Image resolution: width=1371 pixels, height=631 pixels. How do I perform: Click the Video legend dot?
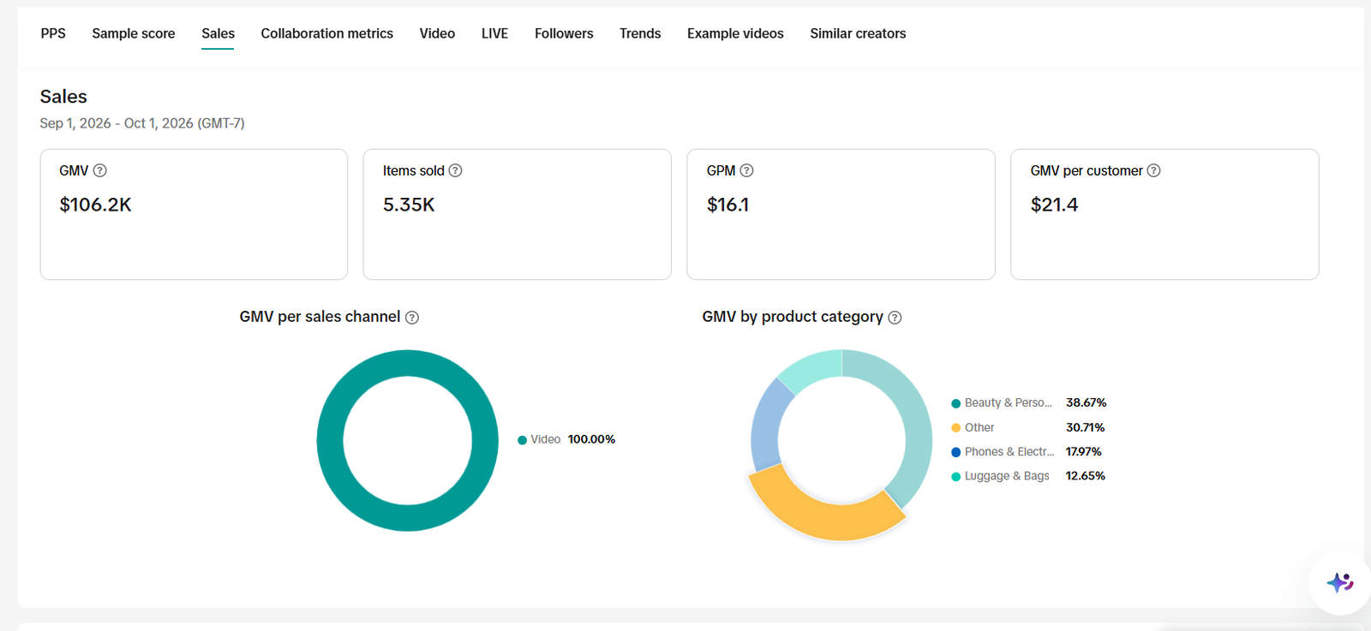[522, 440]
